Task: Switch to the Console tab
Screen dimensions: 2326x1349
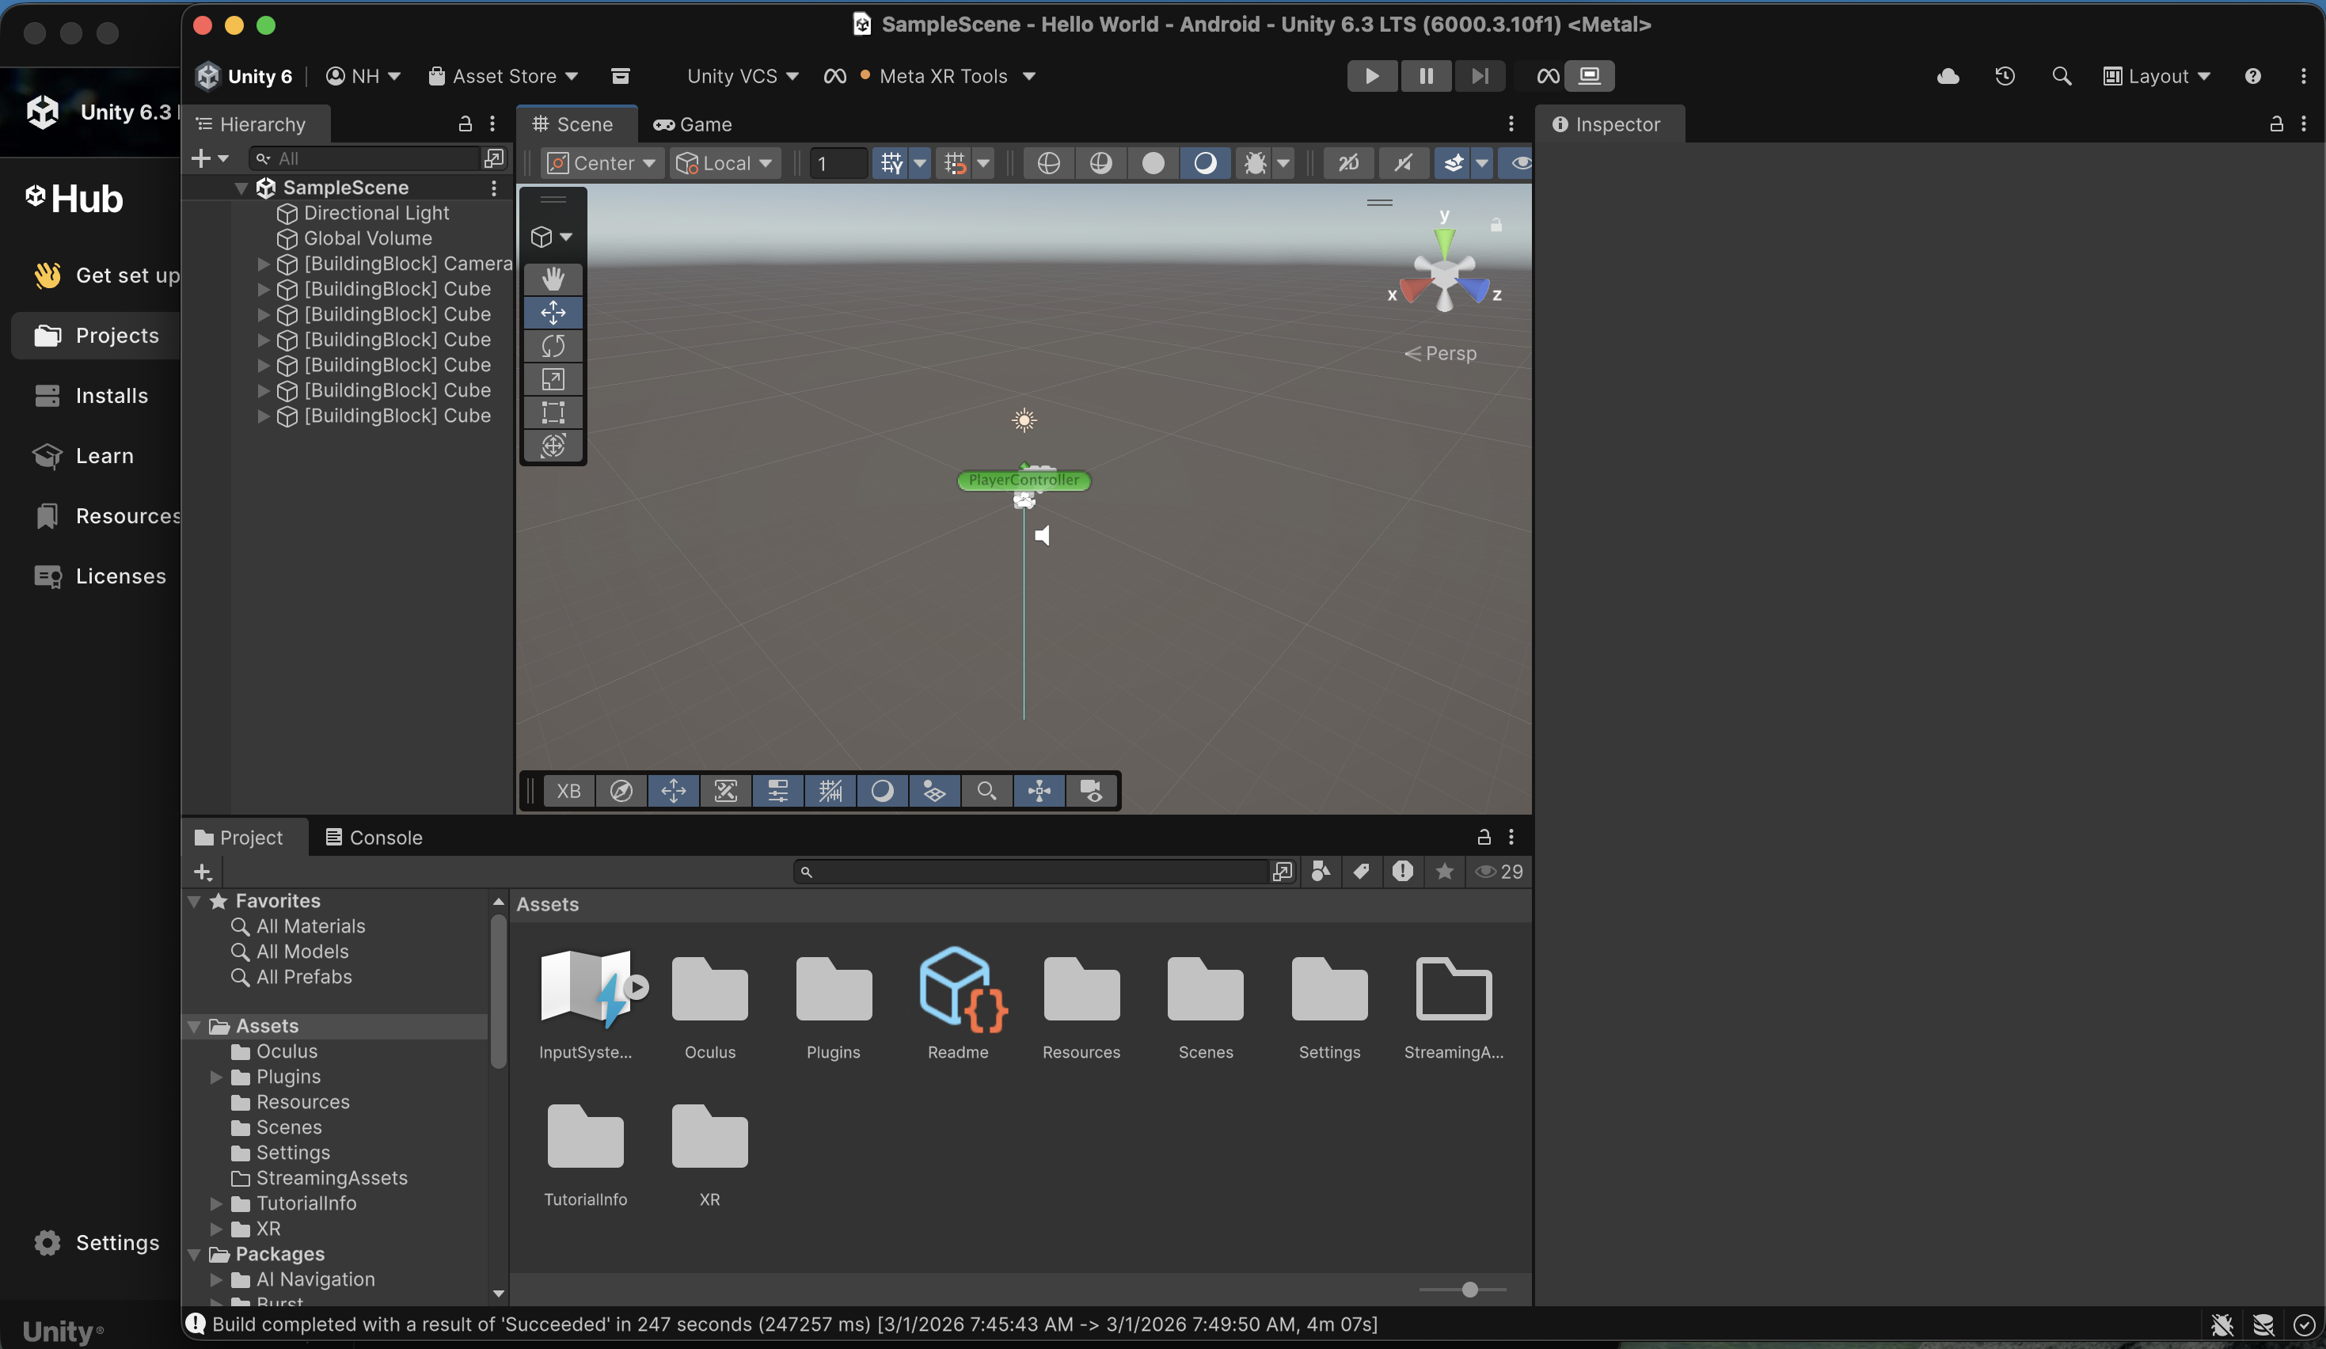Action: pos(373,838)
